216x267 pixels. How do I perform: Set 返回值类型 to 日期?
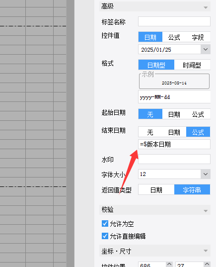156,189
